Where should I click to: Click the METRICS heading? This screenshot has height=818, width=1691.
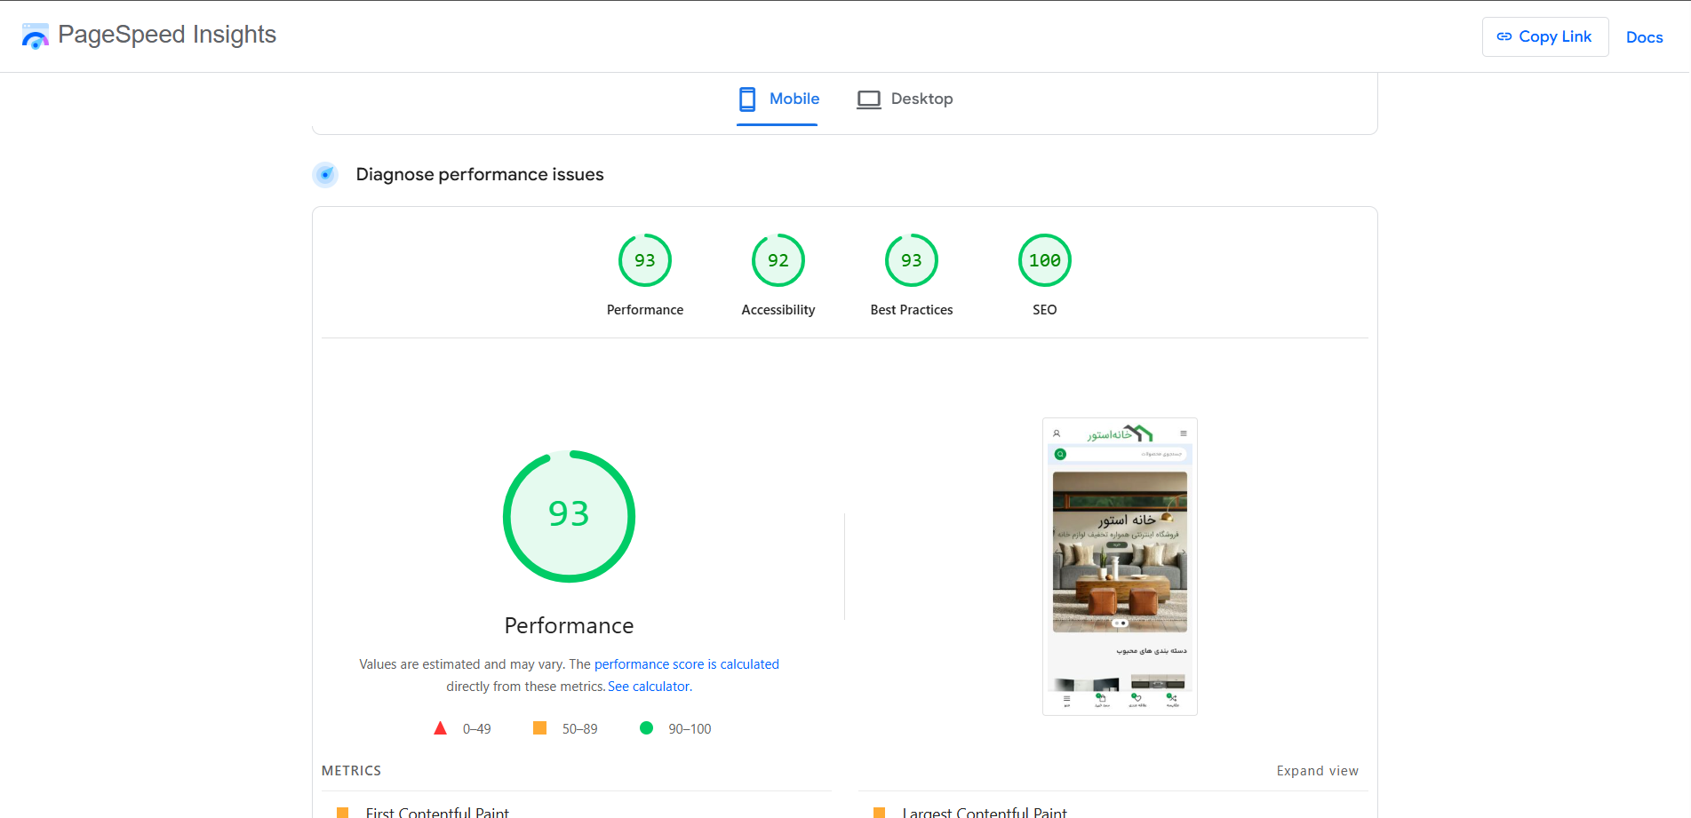351,771
